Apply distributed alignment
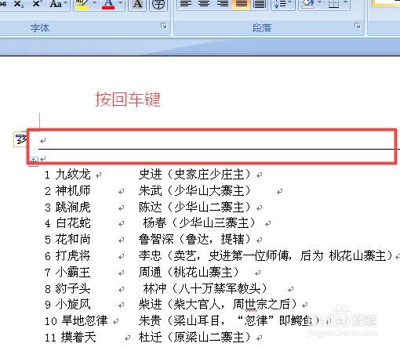The image size is (400, 347). 260,4
